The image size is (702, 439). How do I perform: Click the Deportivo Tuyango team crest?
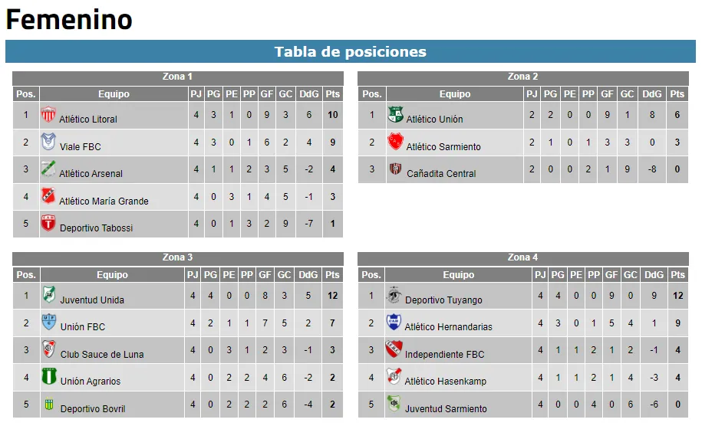[394, 296]
